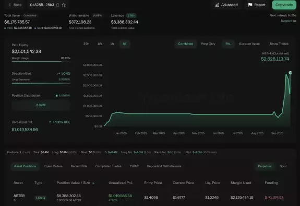
Task: Click the chart endpoint marker dot
Action: click(x=290, y=73)
